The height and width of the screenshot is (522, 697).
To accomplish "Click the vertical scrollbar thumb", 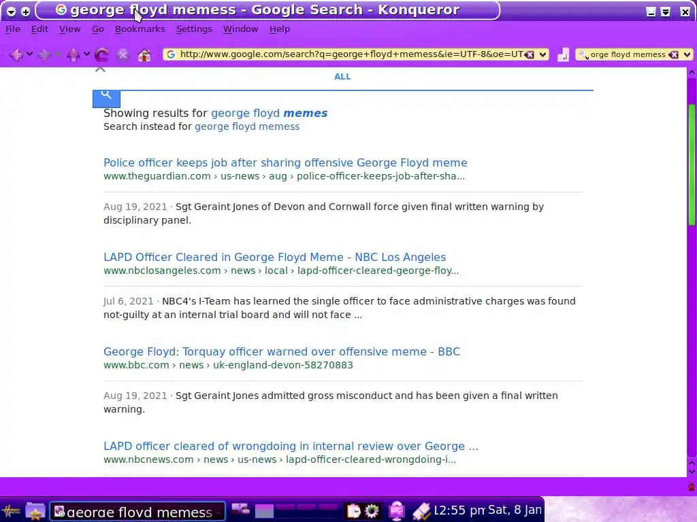I will [x=692, y=164].
